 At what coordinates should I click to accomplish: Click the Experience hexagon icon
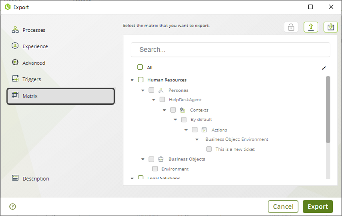tap(15, 46)
